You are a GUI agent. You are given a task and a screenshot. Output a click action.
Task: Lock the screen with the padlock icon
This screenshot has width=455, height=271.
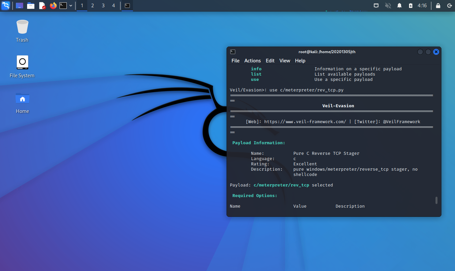[x=438, y=6]
